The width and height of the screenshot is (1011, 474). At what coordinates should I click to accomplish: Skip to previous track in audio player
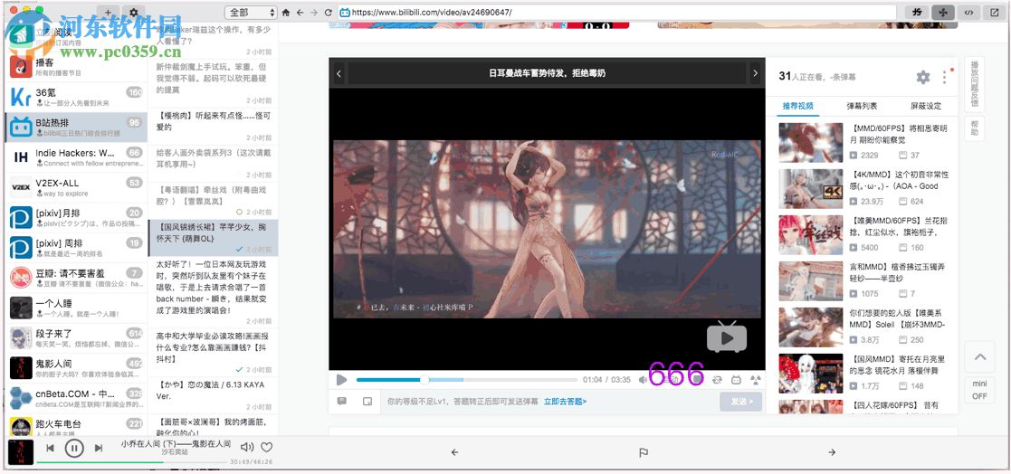(x=50, y=448)
